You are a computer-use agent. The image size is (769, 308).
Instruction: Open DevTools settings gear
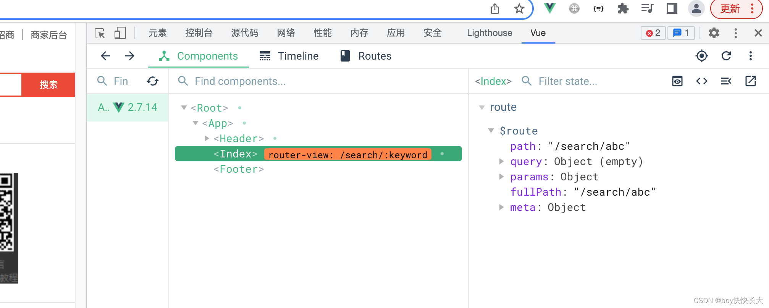(x=714, y=33)
